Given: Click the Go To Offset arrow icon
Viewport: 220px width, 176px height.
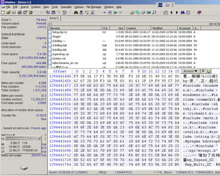Looking at the screenshot, I should 104,12.
